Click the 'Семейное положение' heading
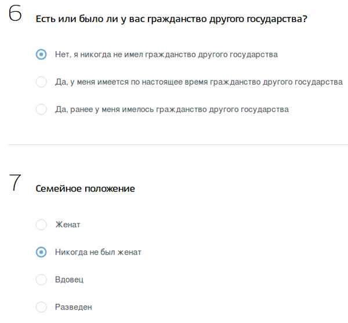 click(85, 188)
